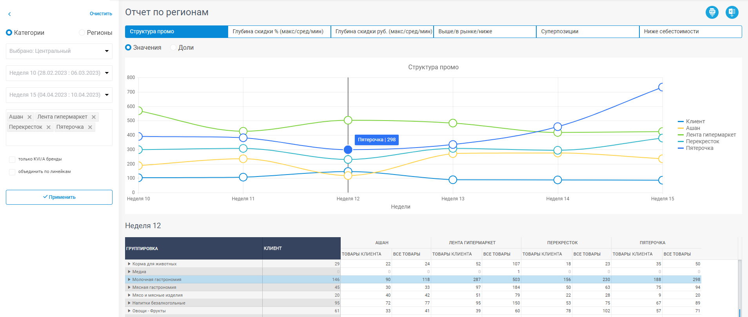Open Неделя 10 start week dropdown
Screen dimensions: 748x317
click(x=59, y=73)
